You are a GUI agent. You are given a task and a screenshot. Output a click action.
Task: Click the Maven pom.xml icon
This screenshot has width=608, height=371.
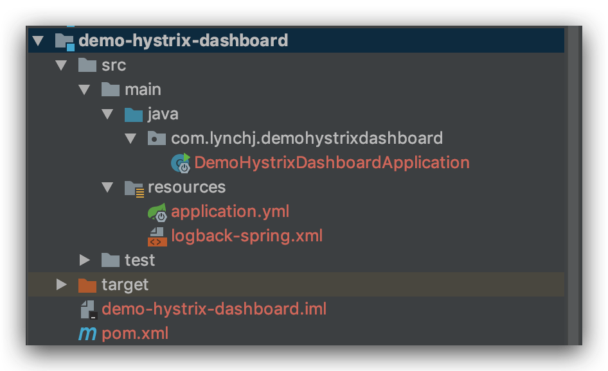pyautogui.click(x=87, y=334)
